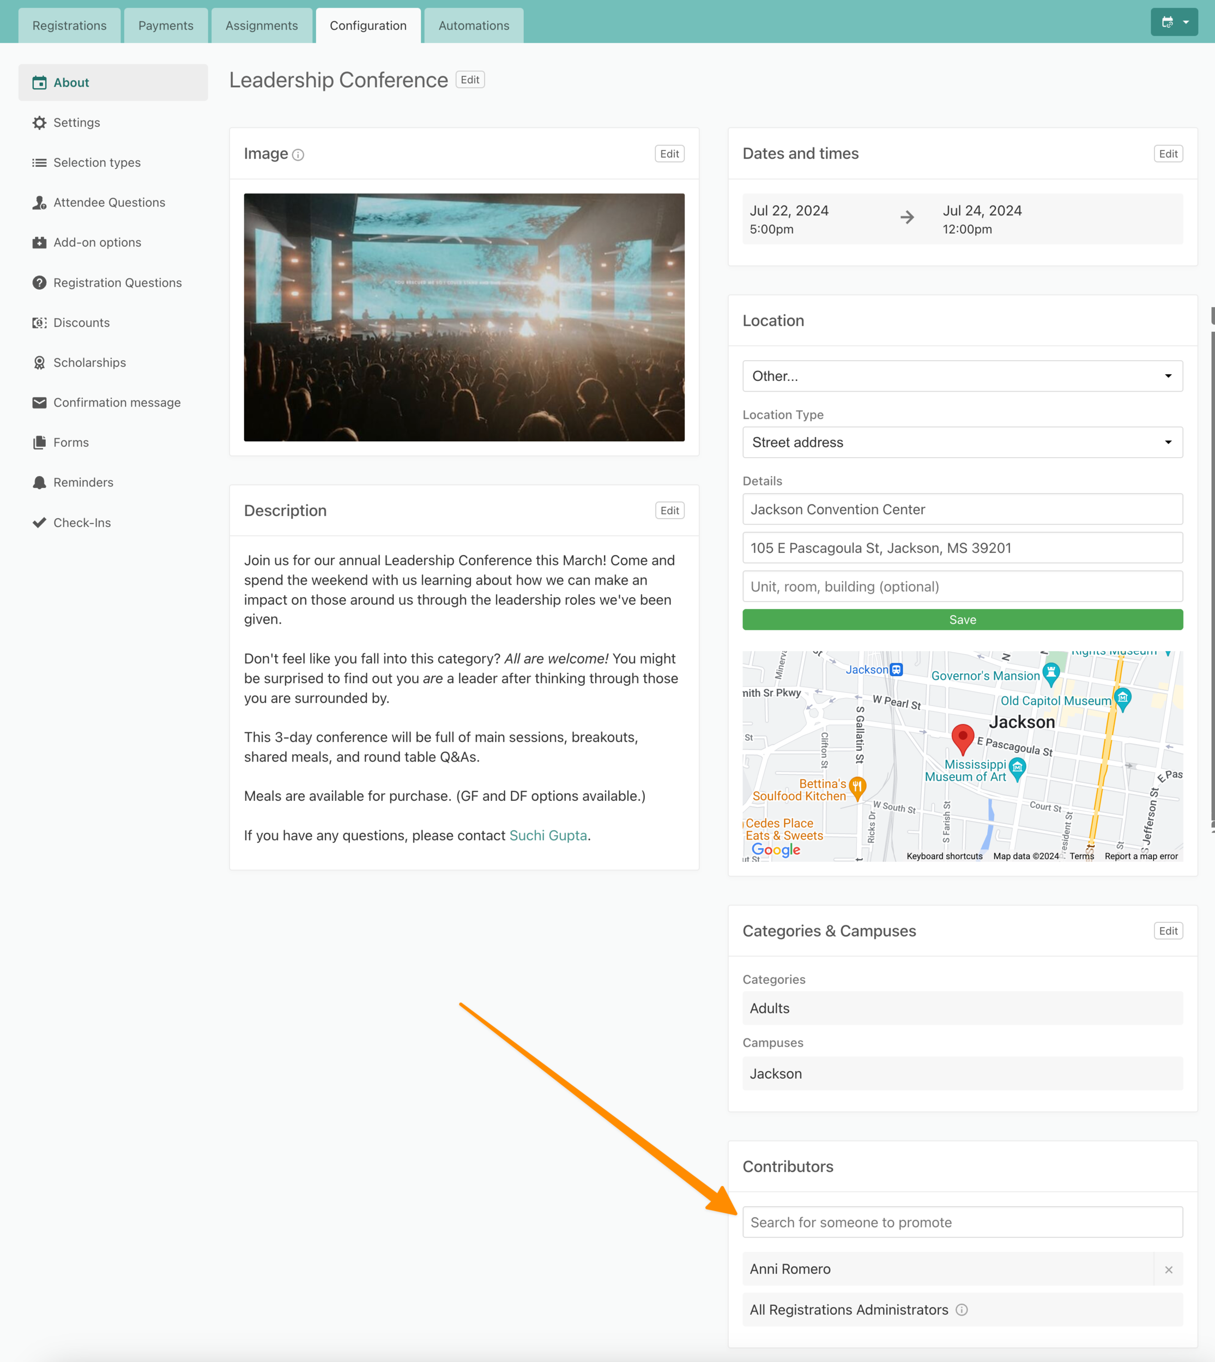1215x1362 pixels.
Task: Edit the Leadership Conference title
Action: coord(470,80)
